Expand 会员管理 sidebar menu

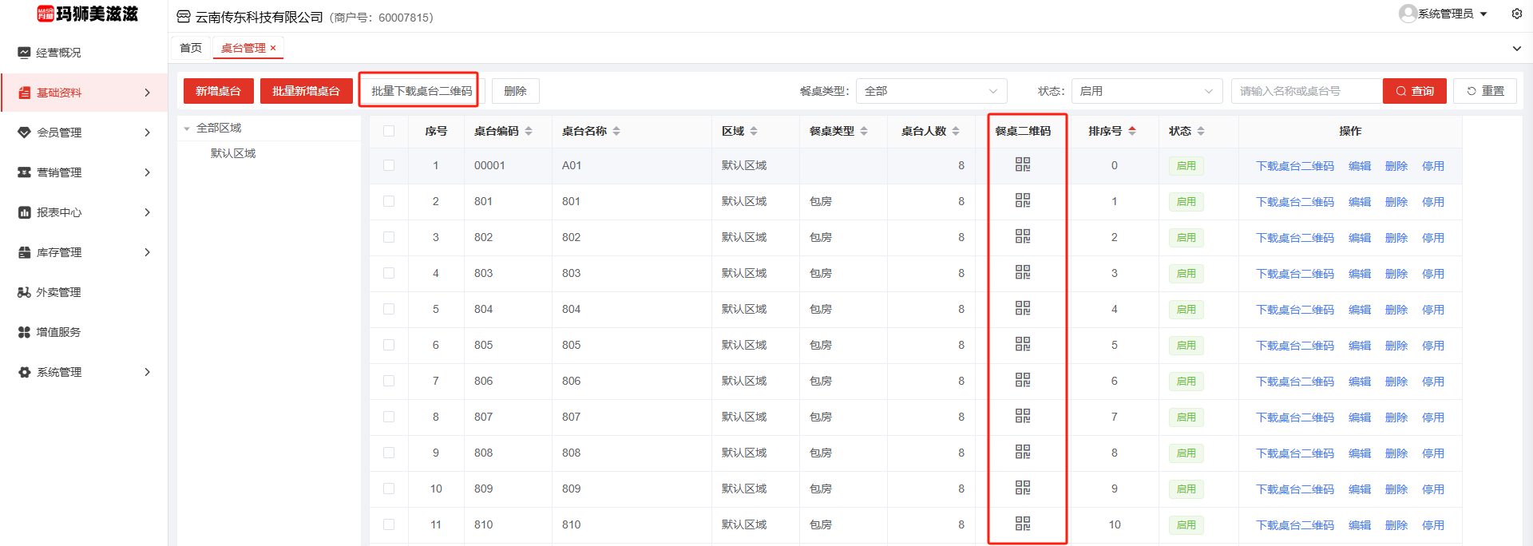click(84, 133)
